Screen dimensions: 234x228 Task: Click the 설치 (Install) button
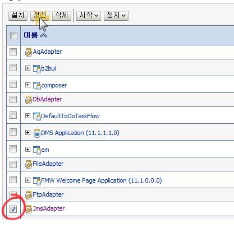[18, 15]
